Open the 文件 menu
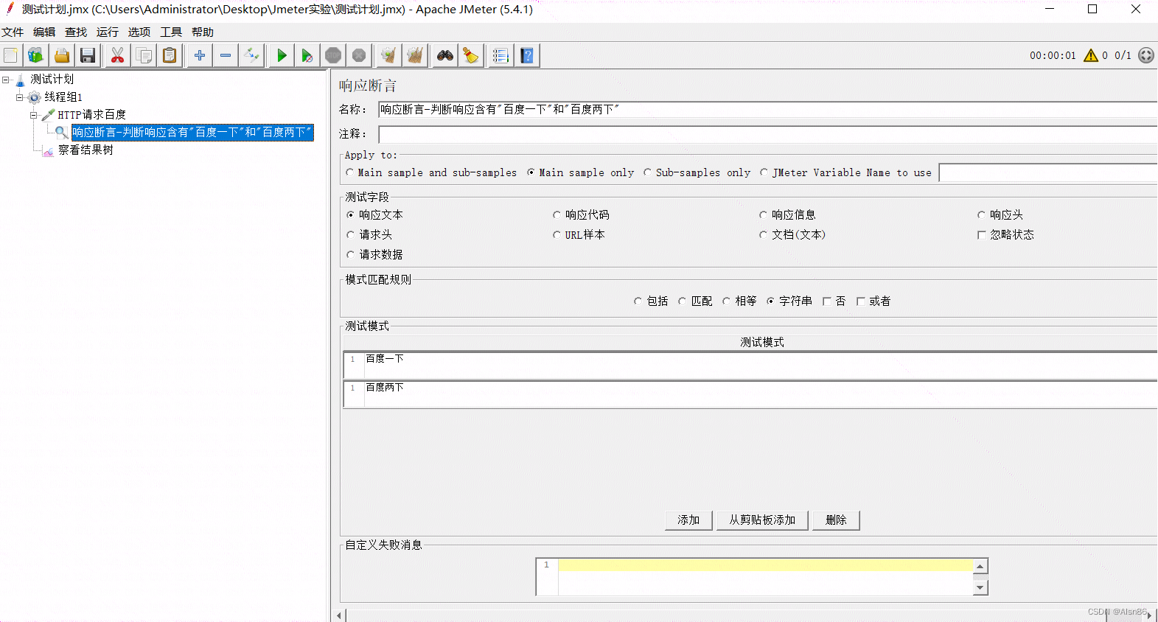Viewport: 1158px width, 622px height. pyautogui.click(x=13, y=32)
